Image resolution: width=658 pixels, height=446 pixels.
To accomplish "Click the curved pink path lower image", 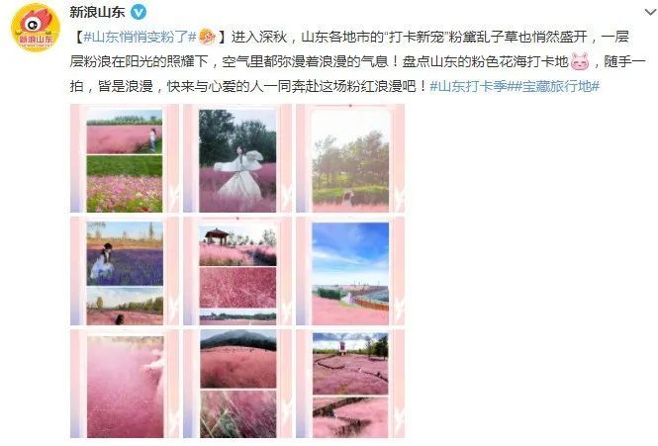I will pos(350,417).
